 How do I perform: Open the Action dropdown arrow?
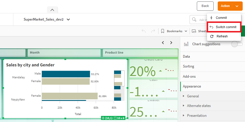point(237,6)
